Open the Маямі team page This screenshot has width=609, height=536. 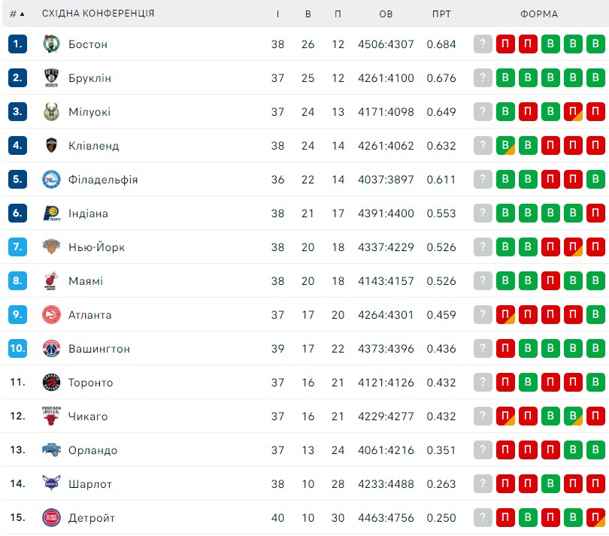pos(86,281)
